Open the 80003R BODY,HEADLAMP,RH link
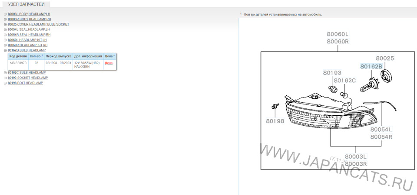This screenshot has width=417, height=195. 30,19
